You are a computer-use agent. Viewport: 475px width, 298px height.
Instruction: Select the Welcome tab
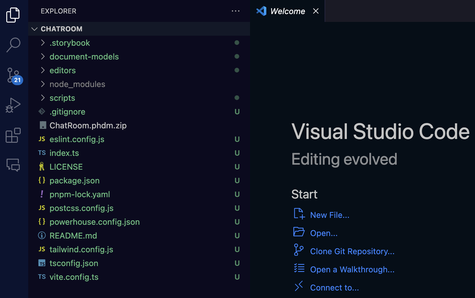(x=288, y=11)
